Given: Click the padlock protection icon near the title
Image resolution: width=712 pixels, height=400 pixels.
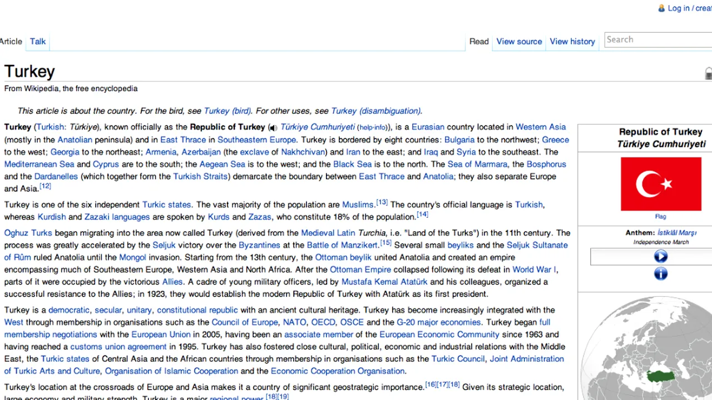Looking at the screenshot, I should point(708,73).
